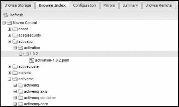
Task: Go to the Mirrors tab
Action: [x=109, y=5]
